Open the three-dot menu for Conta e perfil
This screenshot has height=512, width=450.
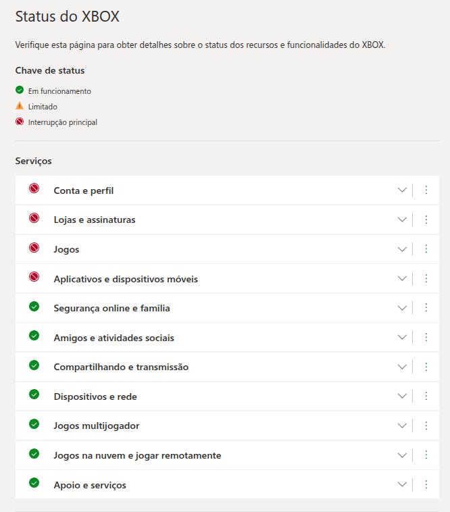pos(426,190)
